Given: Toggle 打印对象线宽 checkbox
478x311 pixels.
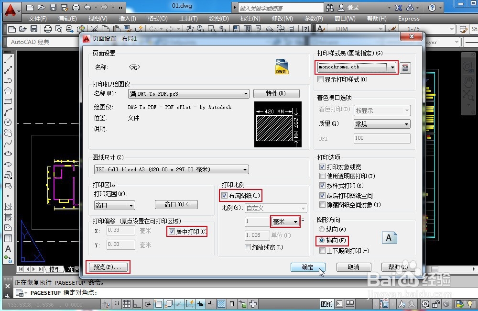Looking at the screenshot, I should [322, 167].
